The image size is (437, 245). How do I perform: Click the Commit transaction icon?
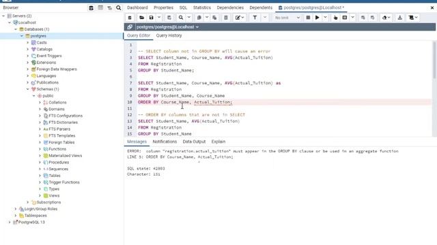363,18
